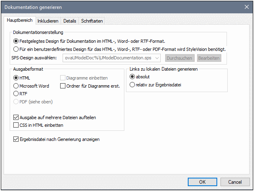The image size is (254, 191).
Task: Uncheck 'Ergebnisdatei nach Generierung anzeigen'
Action: [16, 139]
